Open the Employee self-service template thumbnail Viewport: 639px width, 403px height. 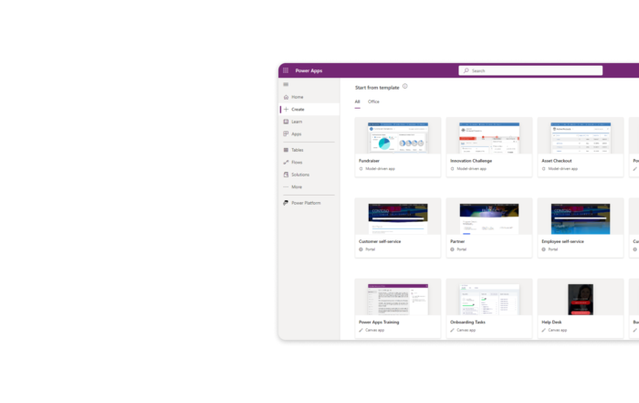click(581, 218)
